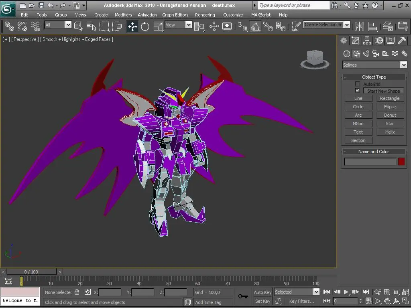Select the Helpers category icon
The image size is (411, 308).
385,54
